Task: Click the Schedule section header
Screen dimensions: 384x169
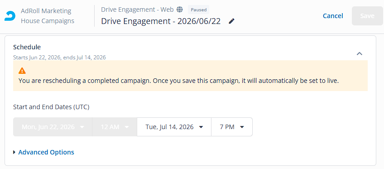Action: tap(27, 47)
